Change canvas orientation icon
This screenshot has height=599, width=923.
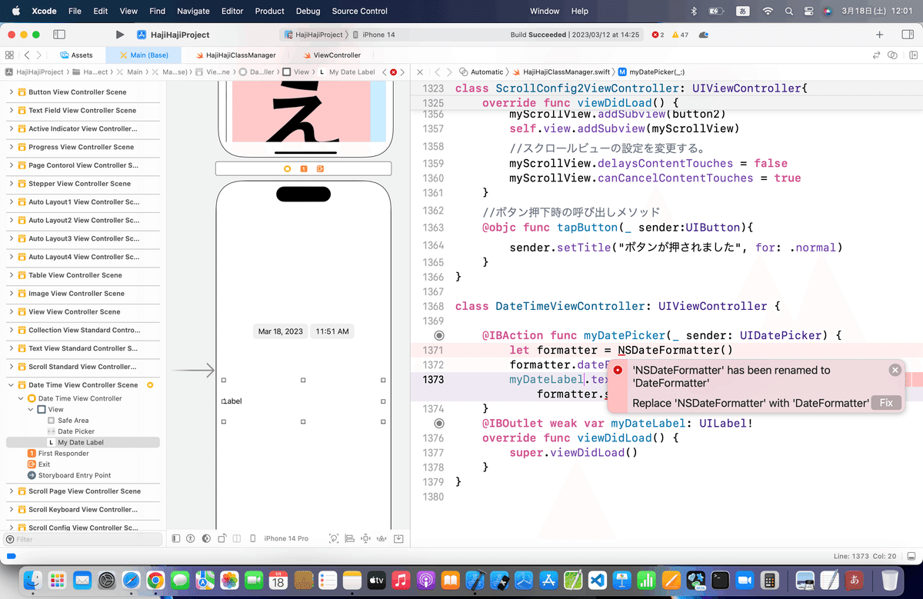pyautogui.click(x=222, y=538)
